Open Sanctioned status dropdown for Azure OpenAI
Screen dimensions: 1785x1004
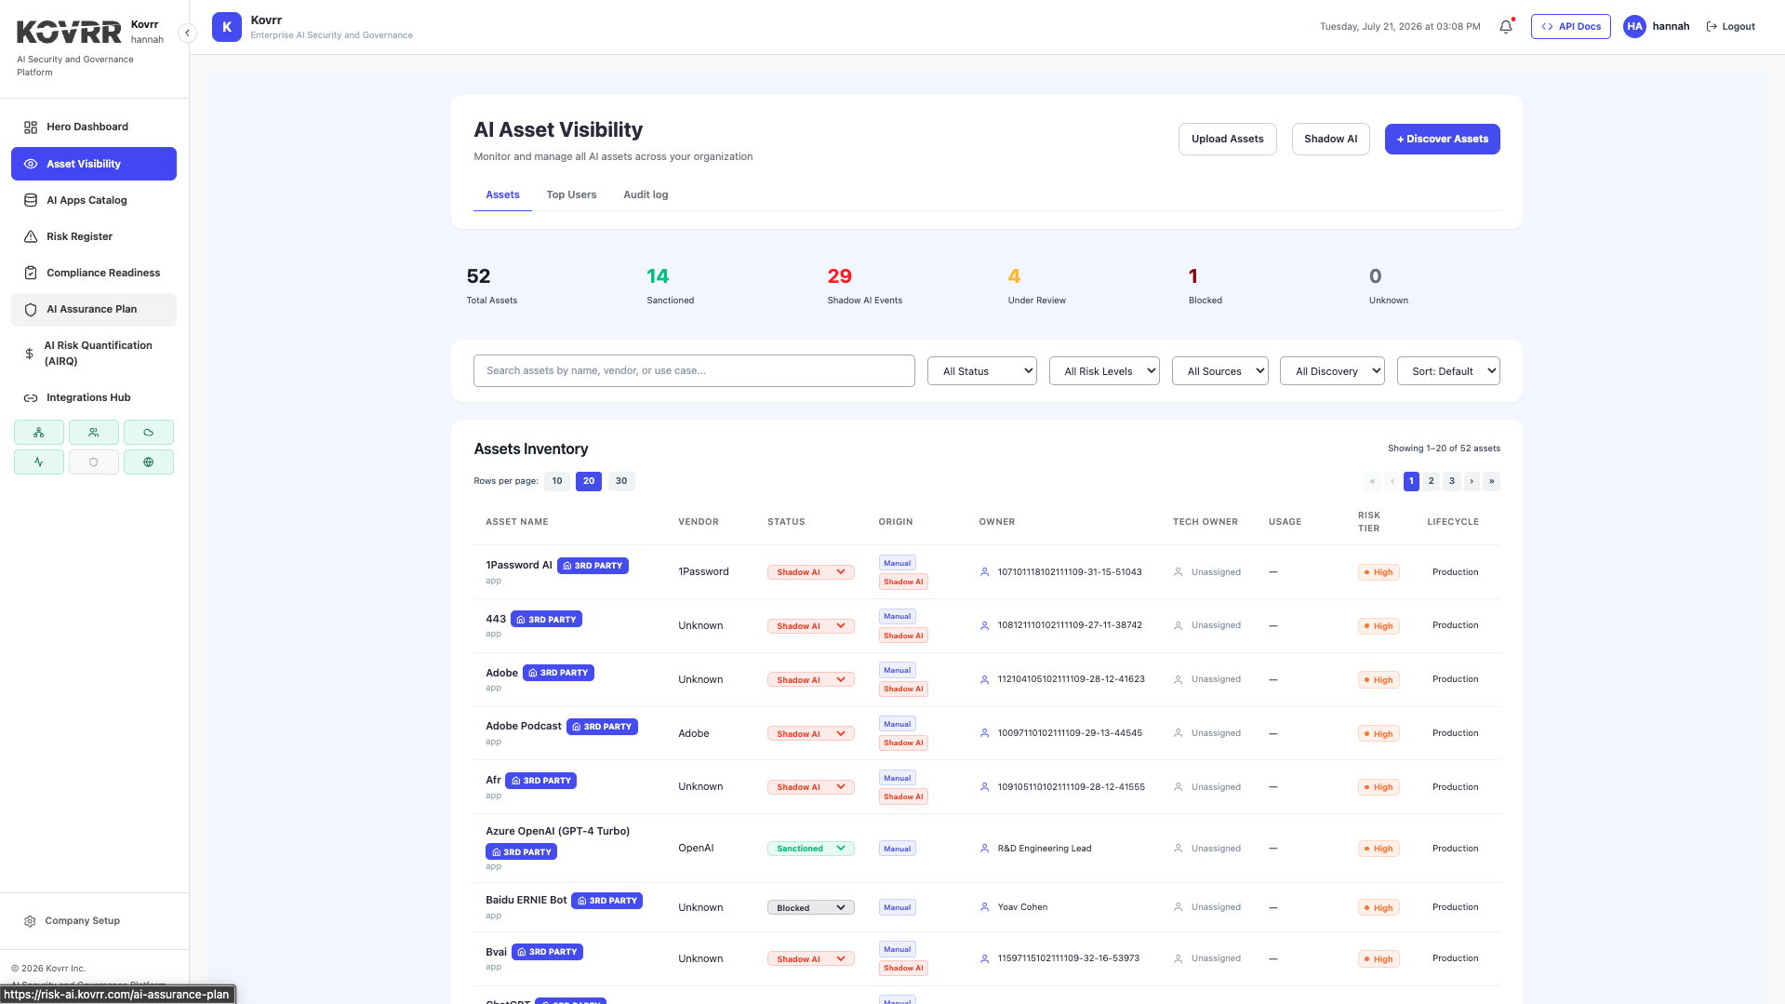click(x=811, y=849)
